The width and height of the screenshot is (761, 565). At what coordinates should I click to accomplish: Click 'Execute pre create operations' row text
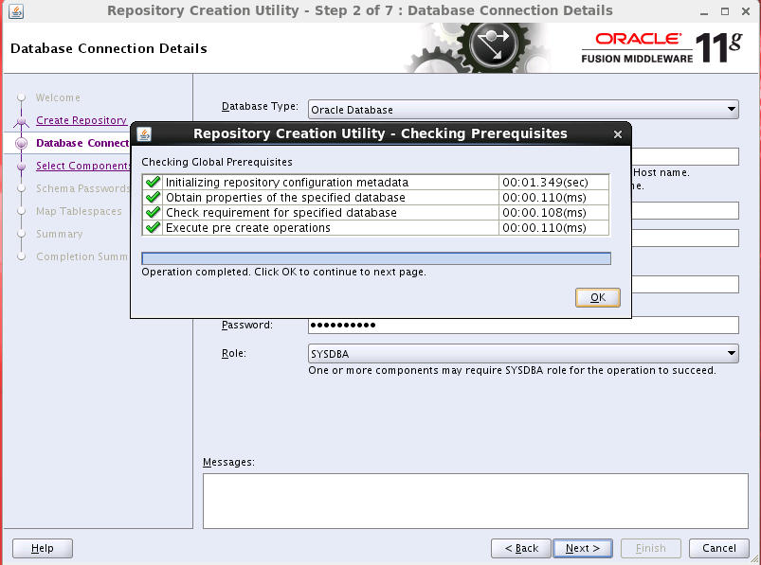point(248,227)
